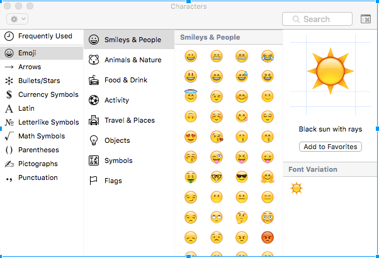This screenshot has height=258, width=379.
Task: Choose the Latin category
Action: coord(42,108)
